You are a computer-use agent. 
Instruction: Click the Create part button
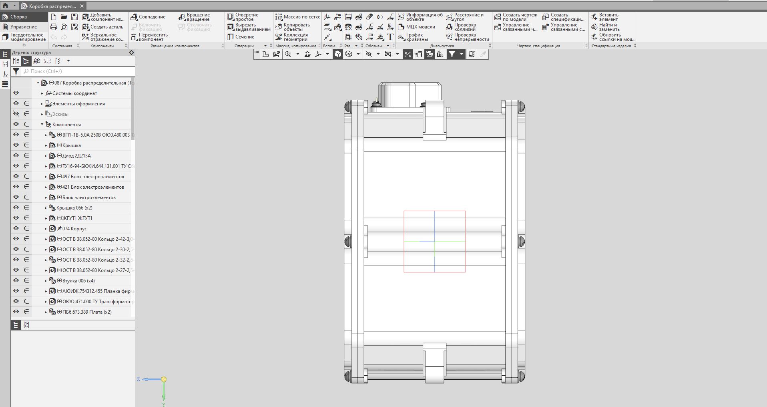(86, 27)
